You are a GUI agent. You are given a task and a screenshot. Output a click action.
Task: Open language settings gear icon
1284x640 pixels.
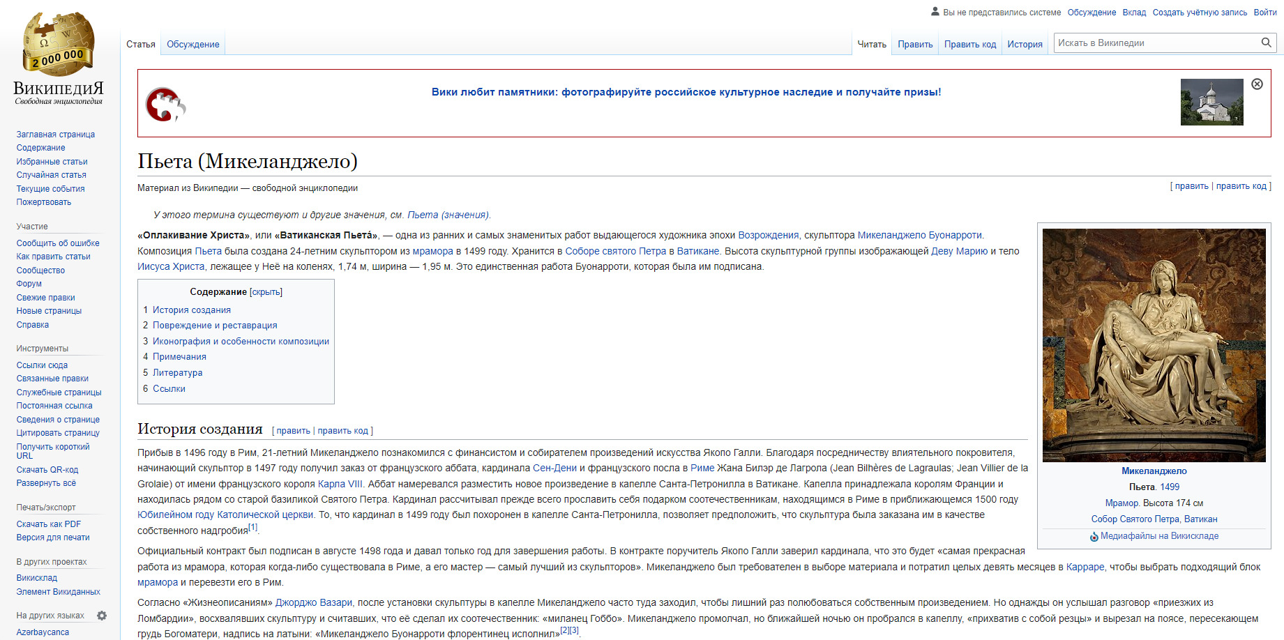[102, 616]
